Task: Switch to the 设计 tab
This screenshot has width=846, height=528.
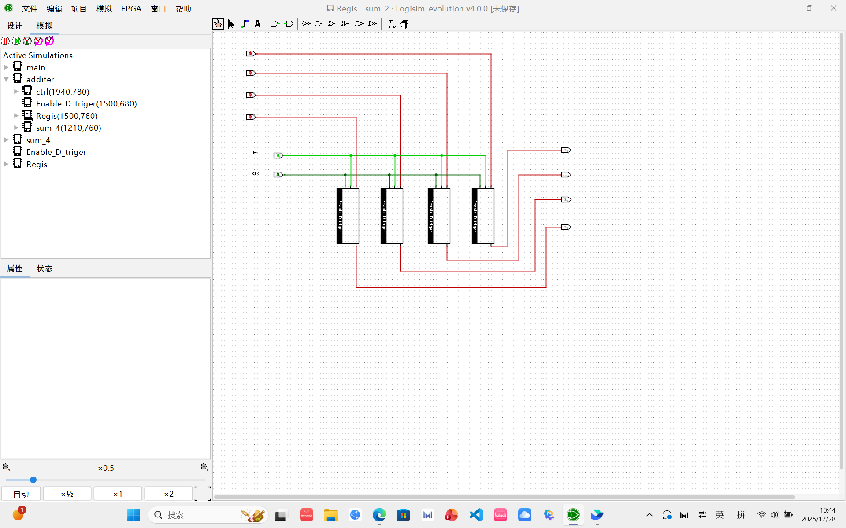Action: (15, 26)
